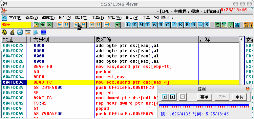Click the play button in 控制 panel
Viewport: 254px width, 119px height.
point(165,97)
